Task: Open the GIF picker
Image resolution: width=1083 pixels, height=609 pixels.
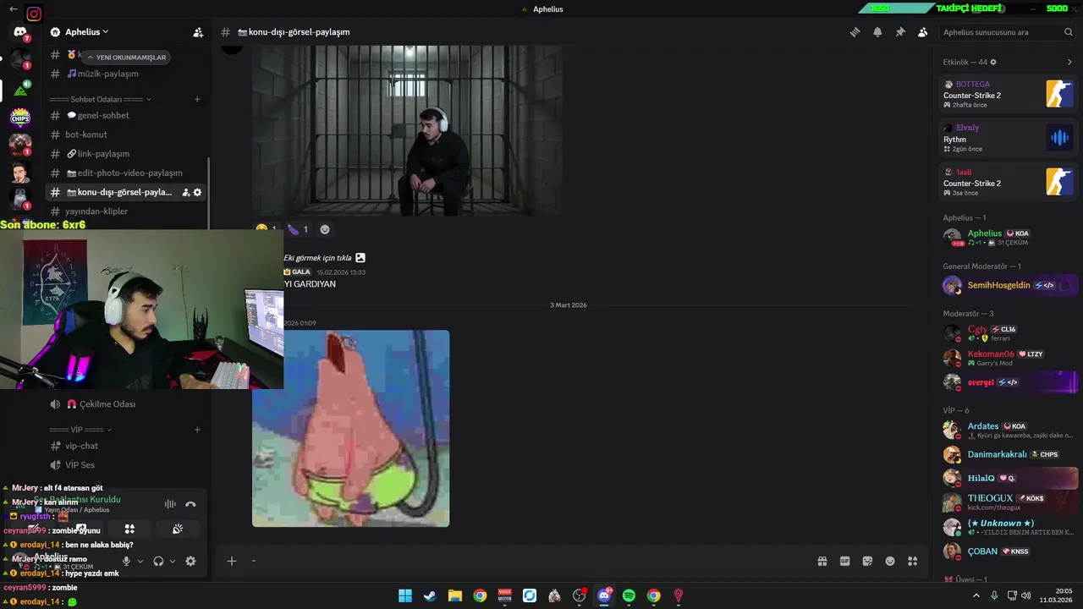Action: point(844,561)
